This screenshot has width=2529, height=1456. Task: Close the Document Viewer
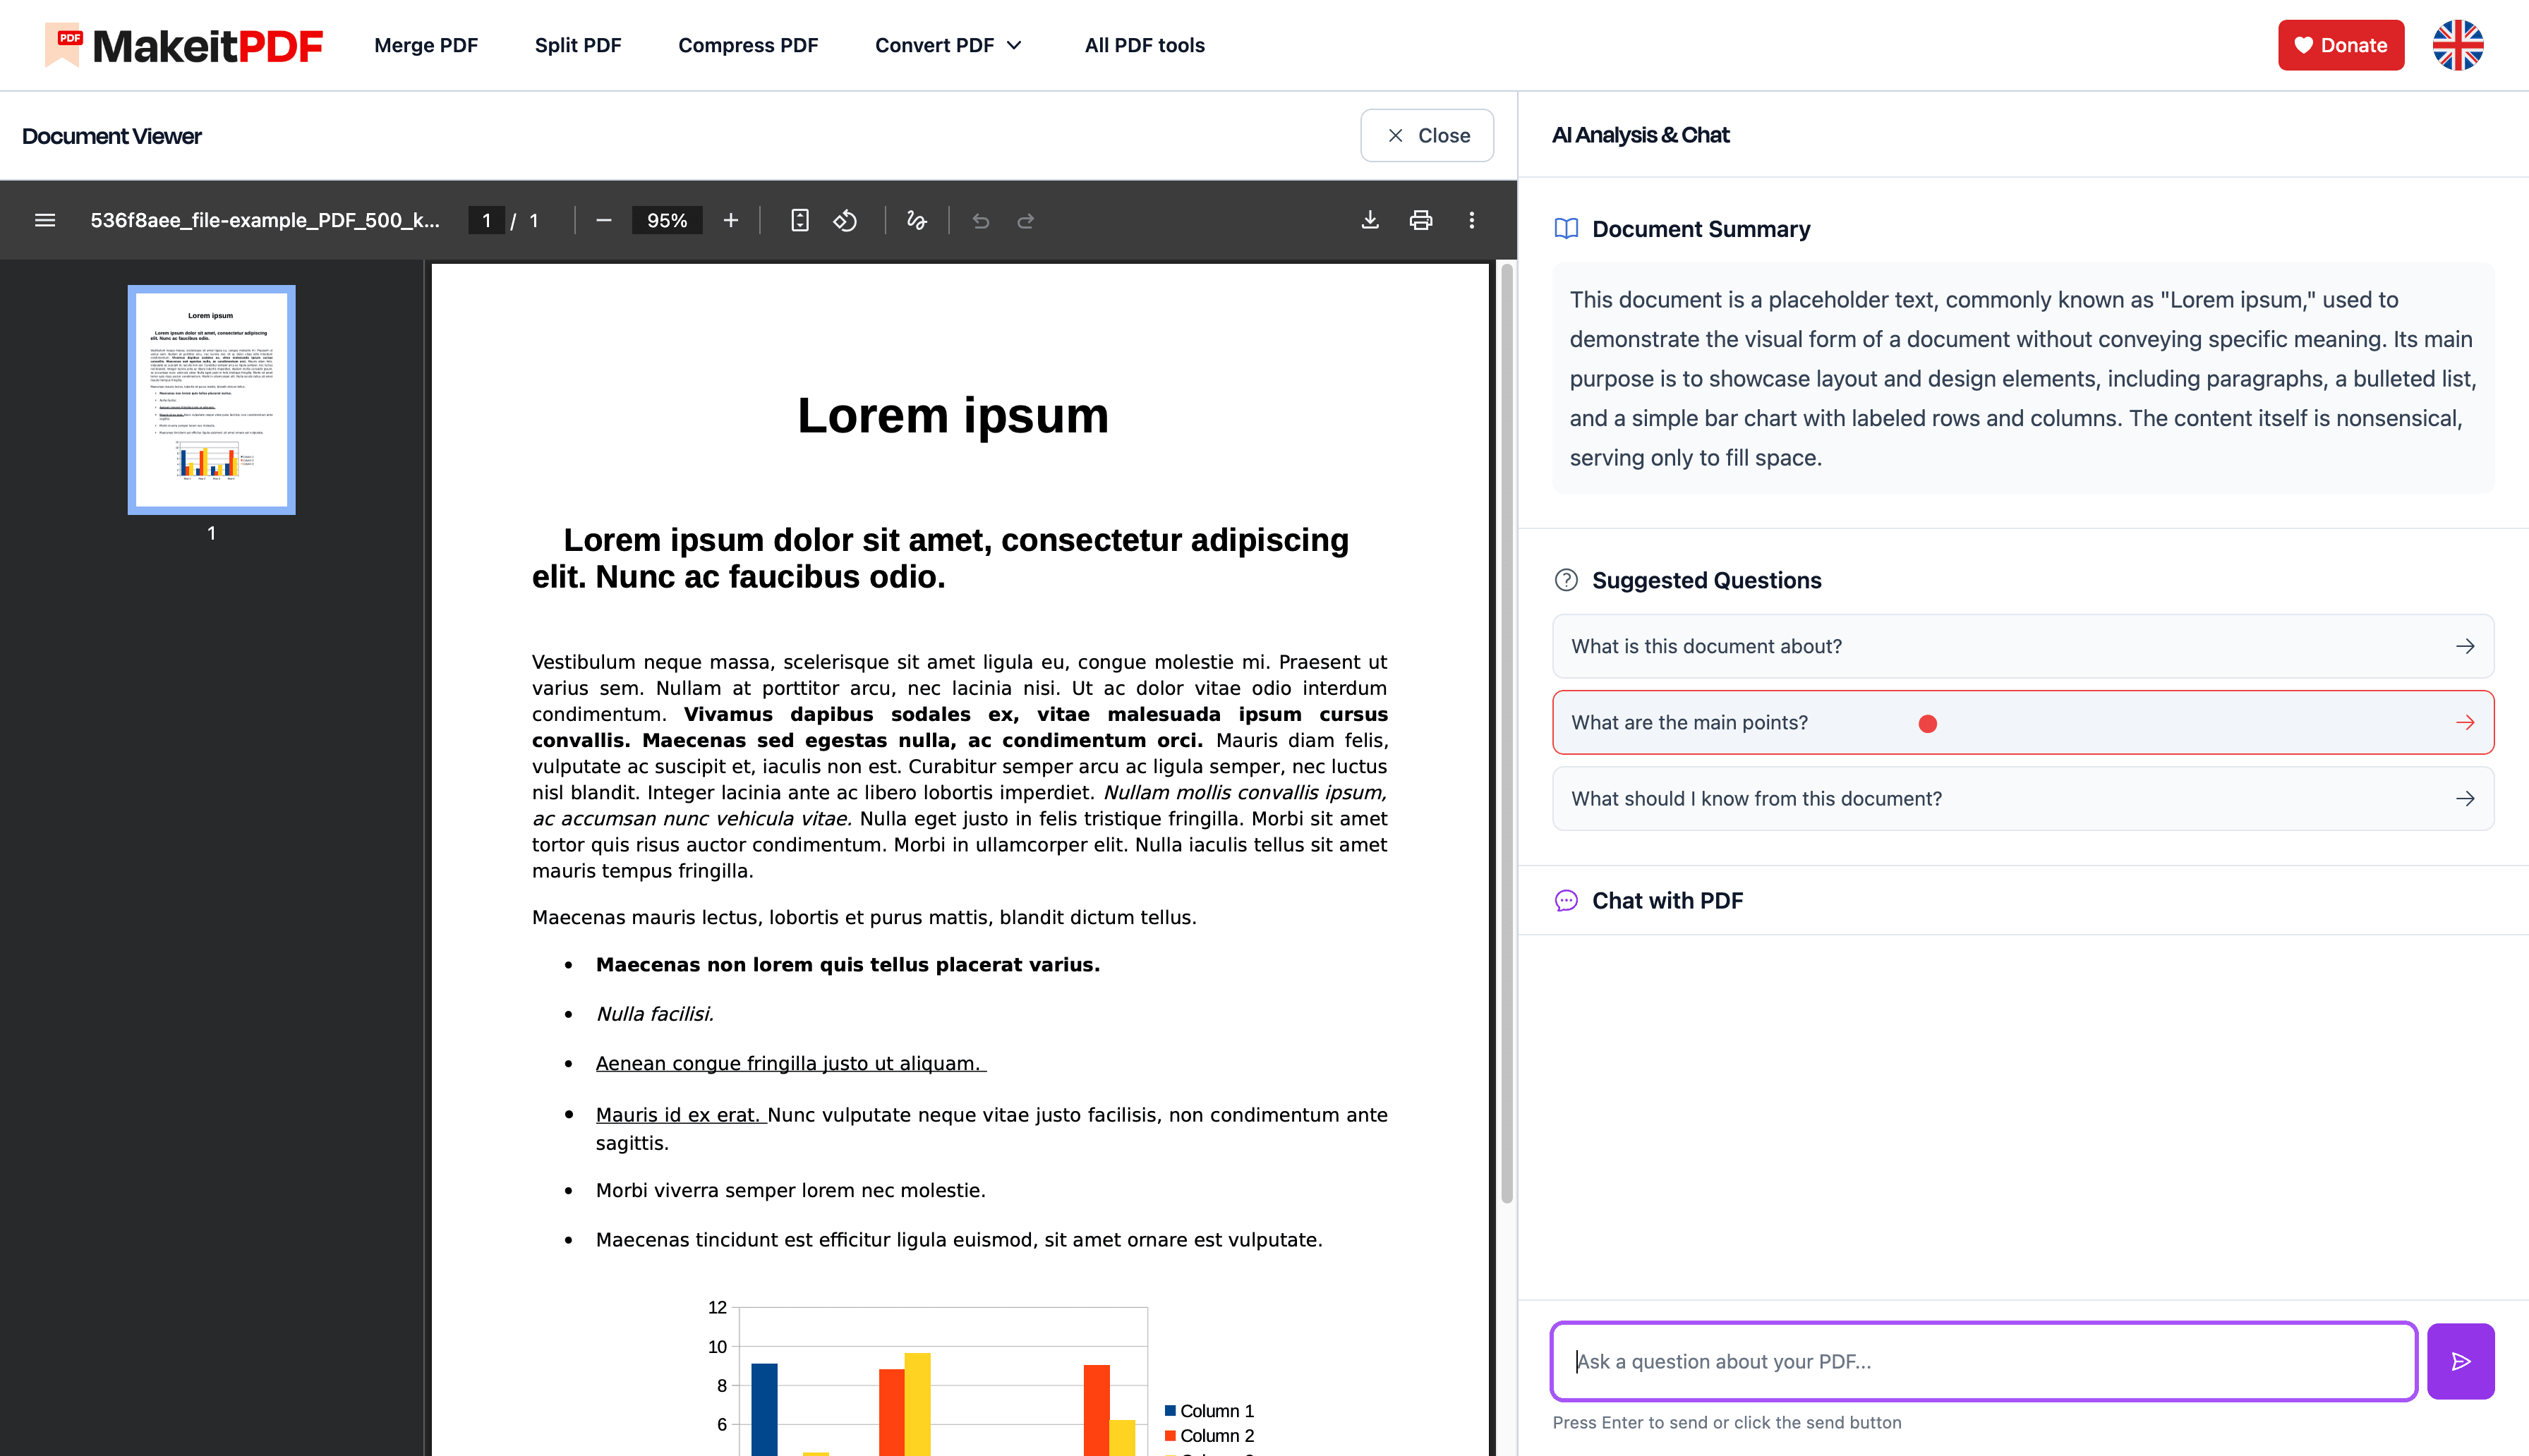point(1426,135)
